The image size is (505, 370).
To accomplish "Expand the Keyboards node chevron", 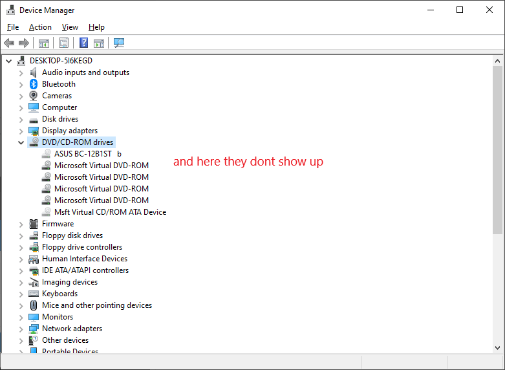I will click(x=21, y=294).
